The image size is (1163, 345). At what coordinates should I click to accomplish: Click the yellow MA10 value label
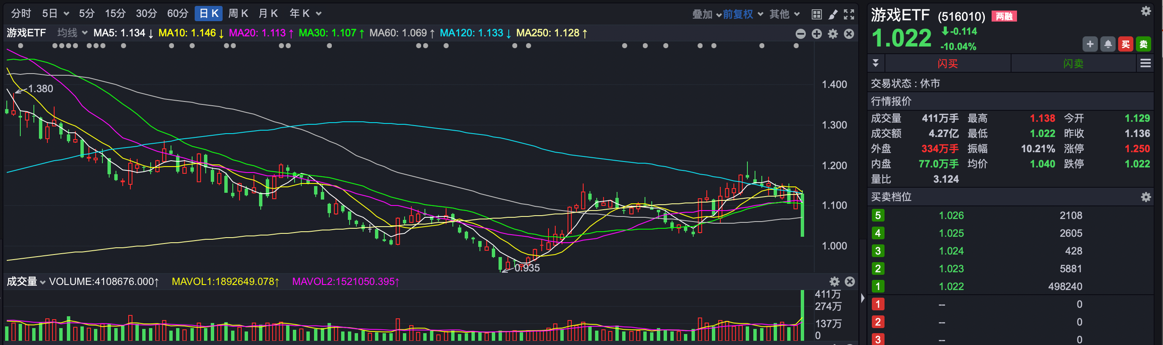point(191,33)
